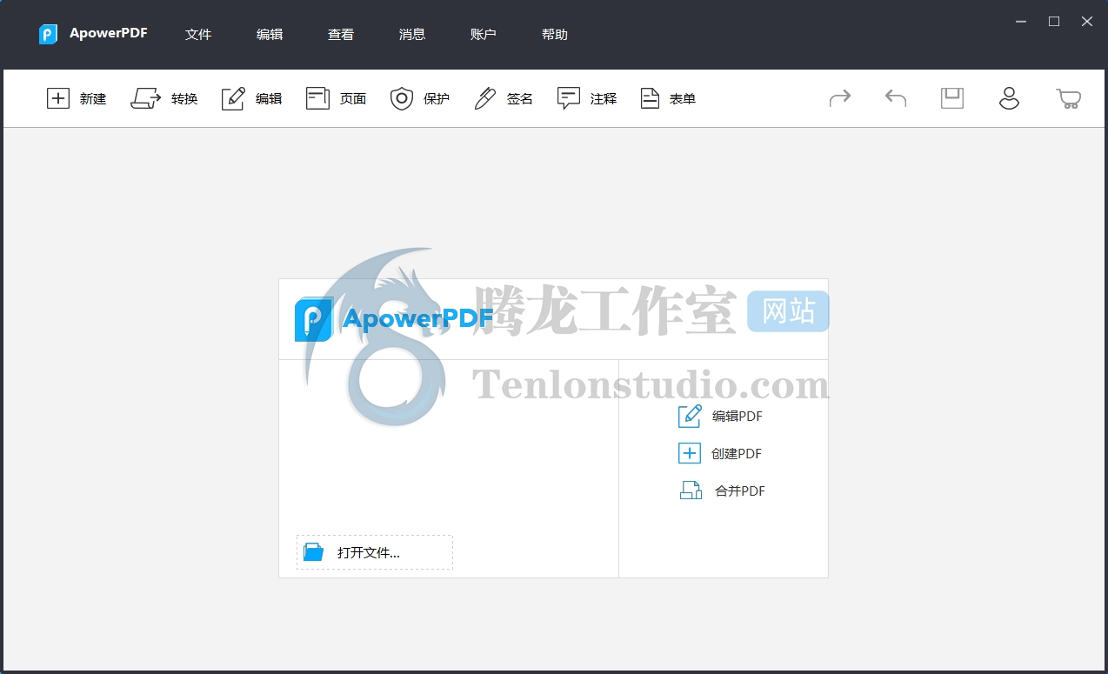The width and height of the screenshot is (1108, 674).
Task: Minimize the ApowerPDF window
Action: point(1021,22)
